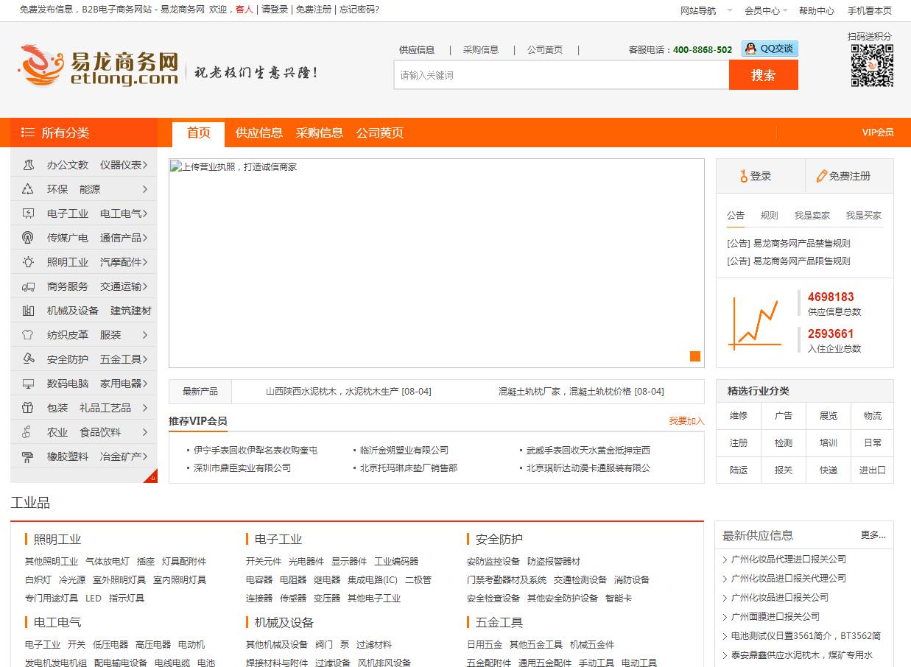
Task: Select 进出口 in featured industry grid
Action: [x=873, y=470]
